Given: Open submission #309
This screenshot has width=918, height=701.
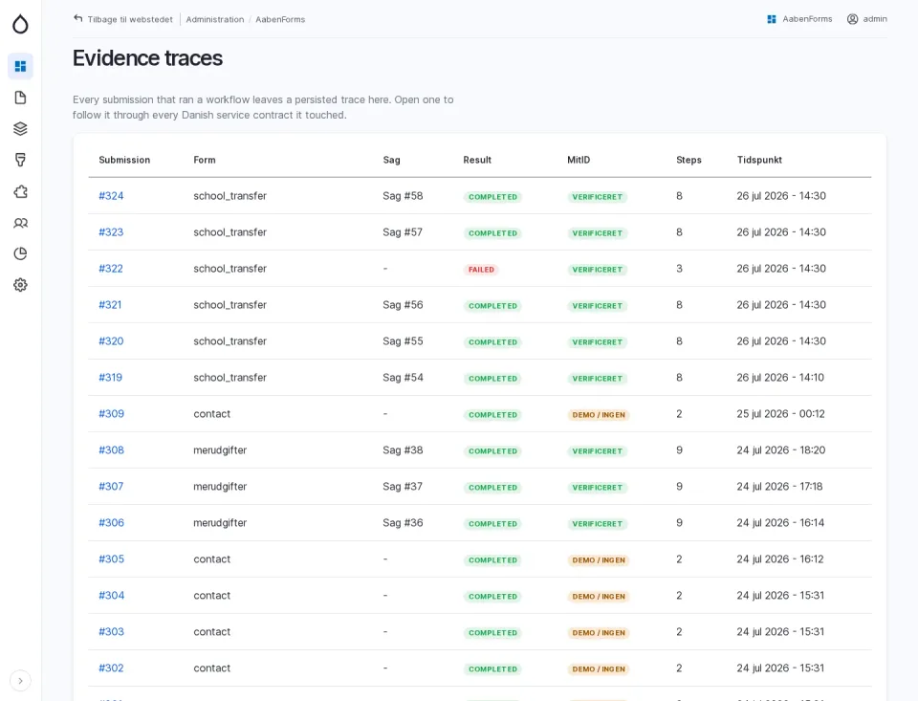Looking at the screenshot, I should pyautogui.click(x=111, y=413).
